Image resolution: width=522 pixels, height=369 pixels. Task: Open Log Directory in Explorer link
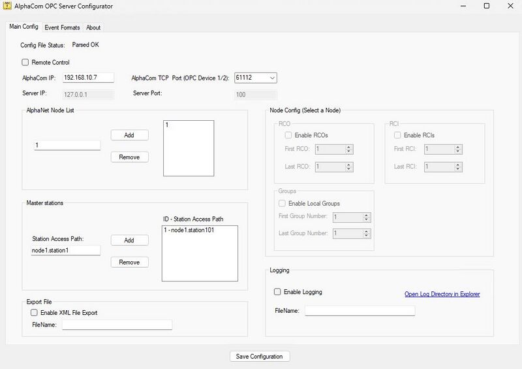(442, 295)
